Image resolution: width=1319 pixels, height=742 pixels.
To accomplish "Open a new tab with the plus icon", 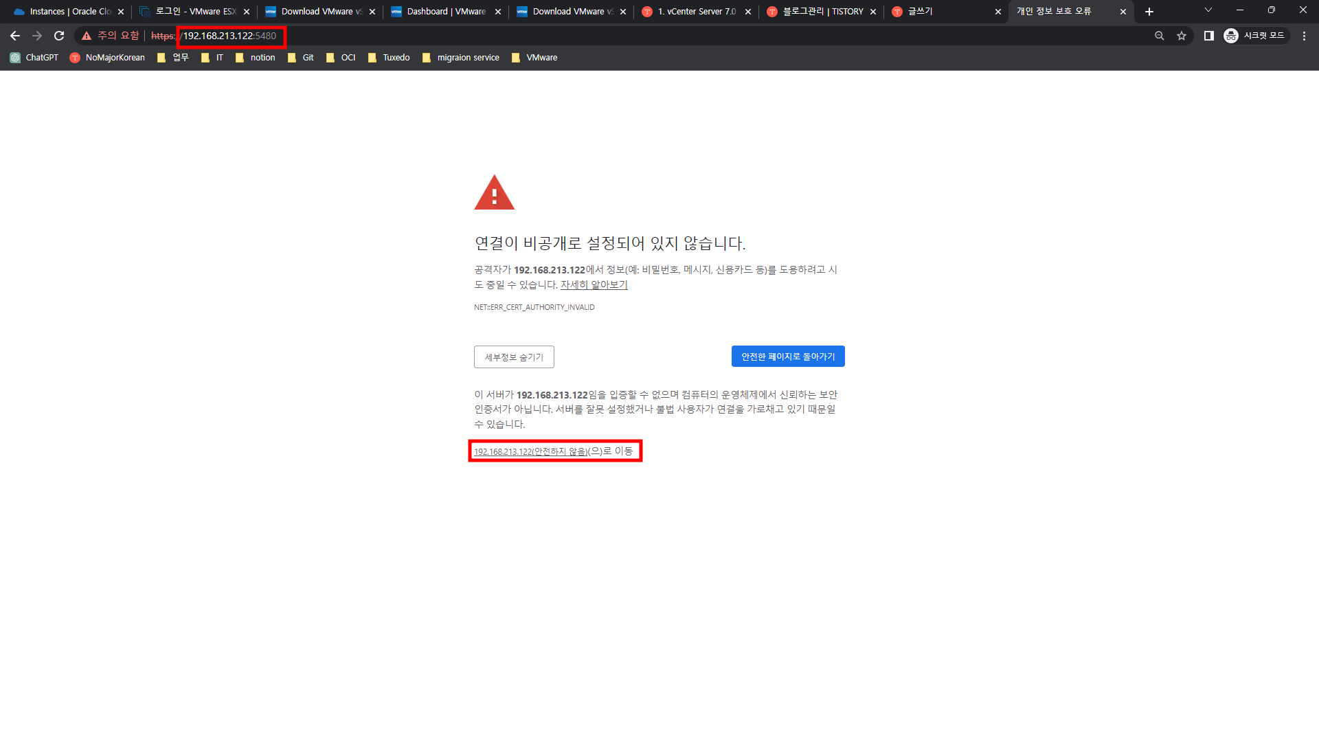I will pyautogui.click(x=1149, y=12).
